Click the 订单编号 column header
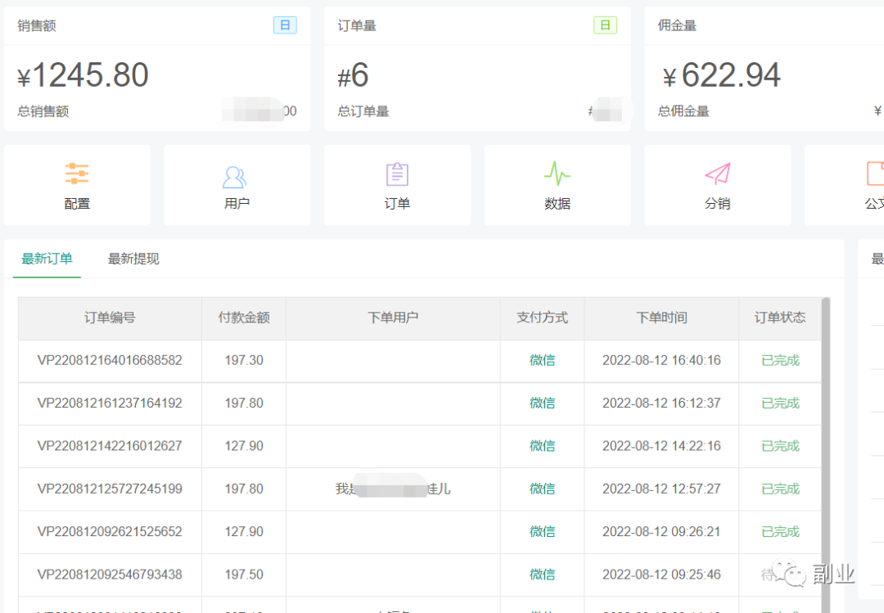The width and height of the screenshot is (884, 613). click(x=110, y=318)
